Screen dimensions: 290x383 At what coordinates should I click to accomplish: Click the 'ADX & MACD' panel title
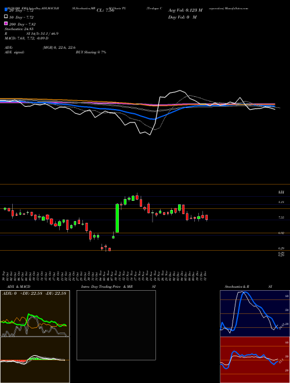[19, 287]
